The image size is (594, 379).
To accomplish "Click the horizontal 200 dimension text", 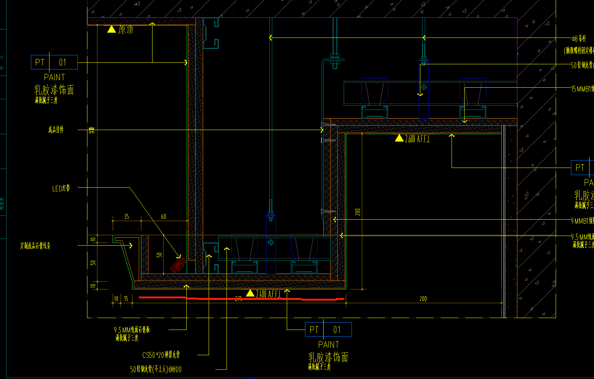I will tap(423, 298).
